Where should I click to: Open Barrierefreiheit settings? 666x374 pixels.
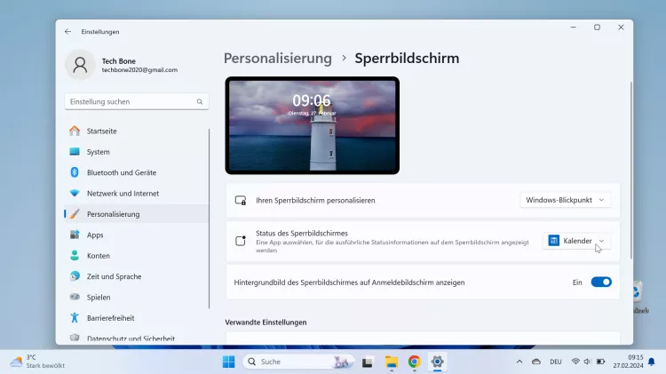pos(137,318)
